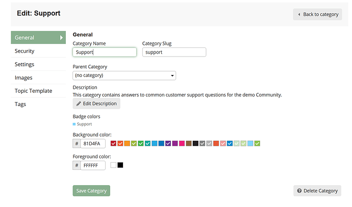Click into the Category Name field
Image resolution: width=352 pixels, height=207 pixels.
tap(105, 52)
